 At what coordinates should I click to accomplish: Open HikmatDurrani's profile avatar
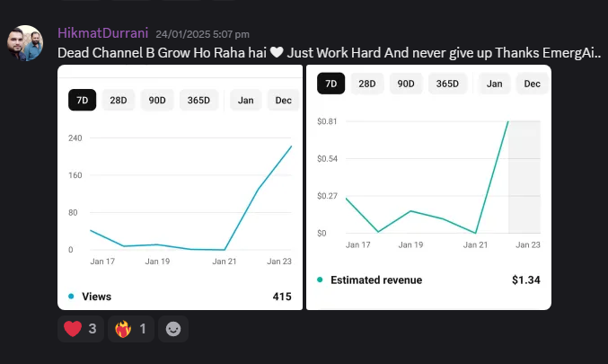(25, 43)
